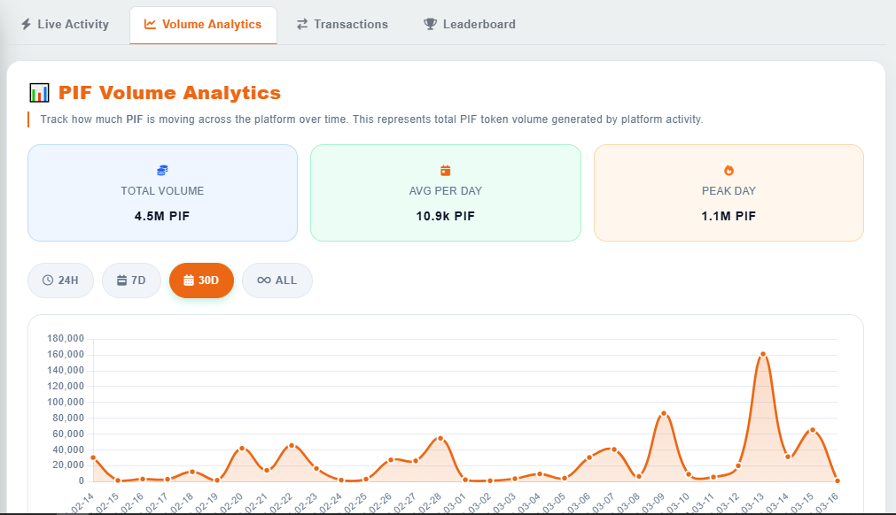Click the coins icon above Total Volume
The height and width of the screenshot is (515, 896).
[162, 170]
